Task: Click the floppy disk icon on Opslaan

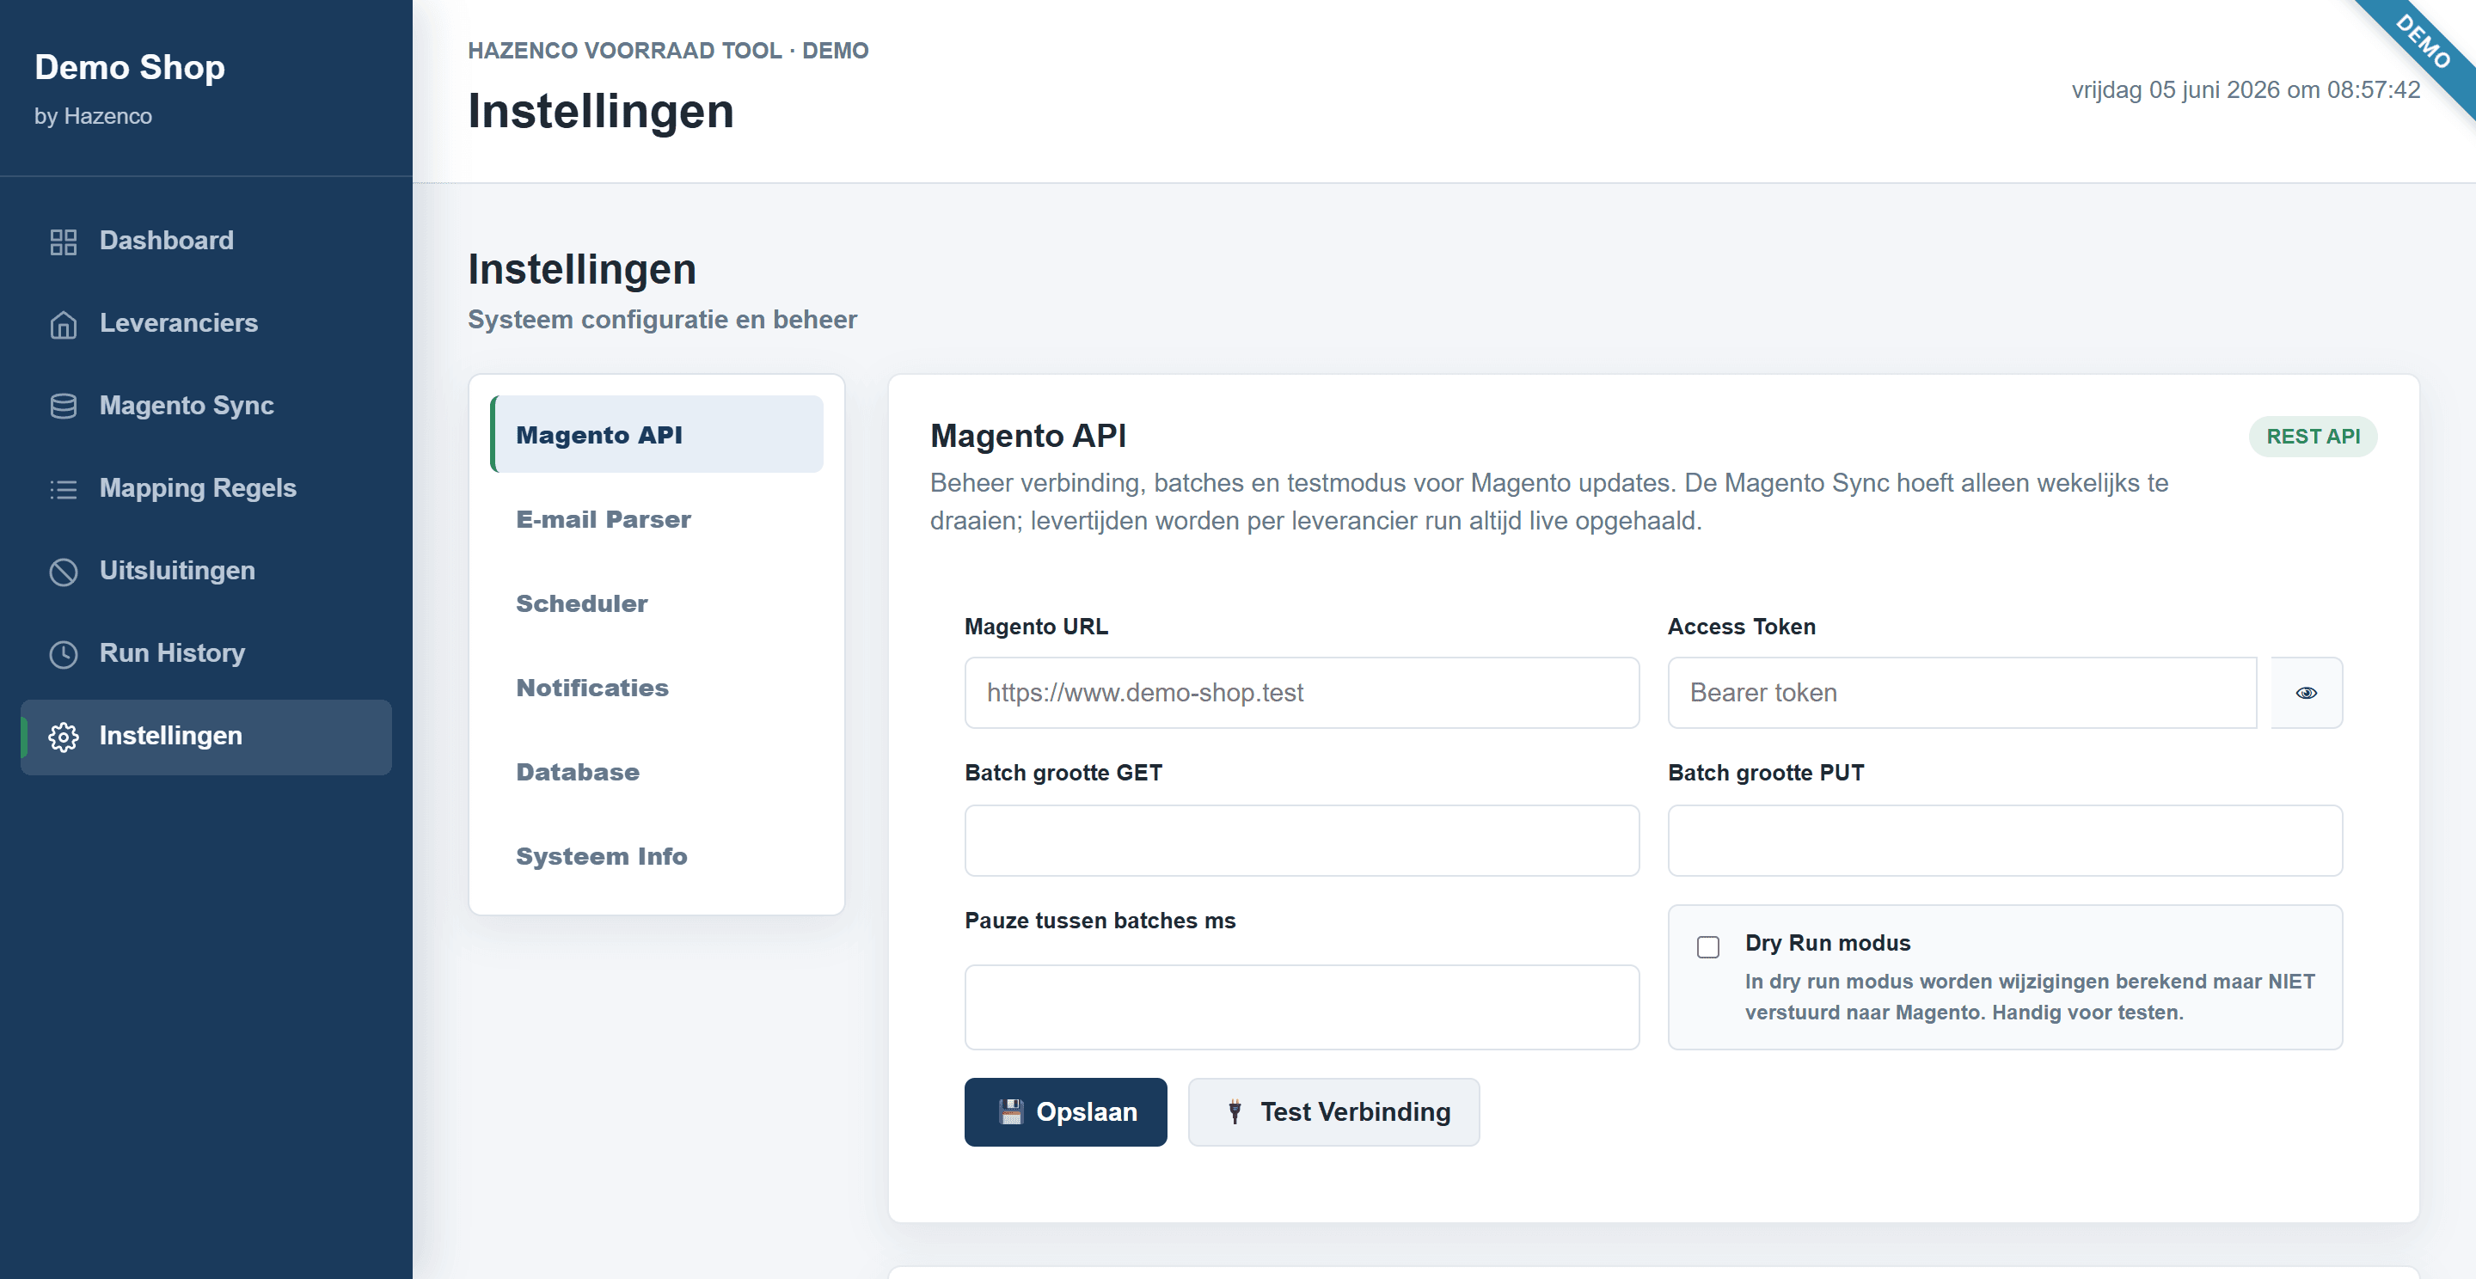Action: pos(1011,1111)
